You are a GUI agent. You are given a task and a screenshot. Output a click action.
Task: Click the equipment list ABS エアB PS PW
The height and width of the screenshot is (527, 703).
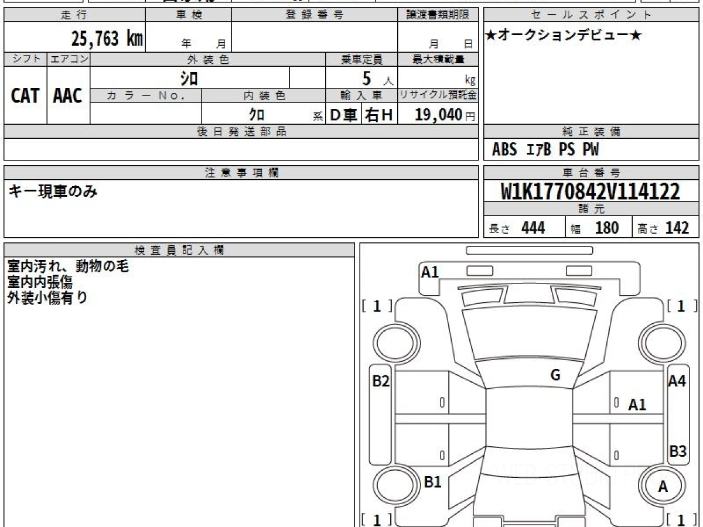pos(545,150)
